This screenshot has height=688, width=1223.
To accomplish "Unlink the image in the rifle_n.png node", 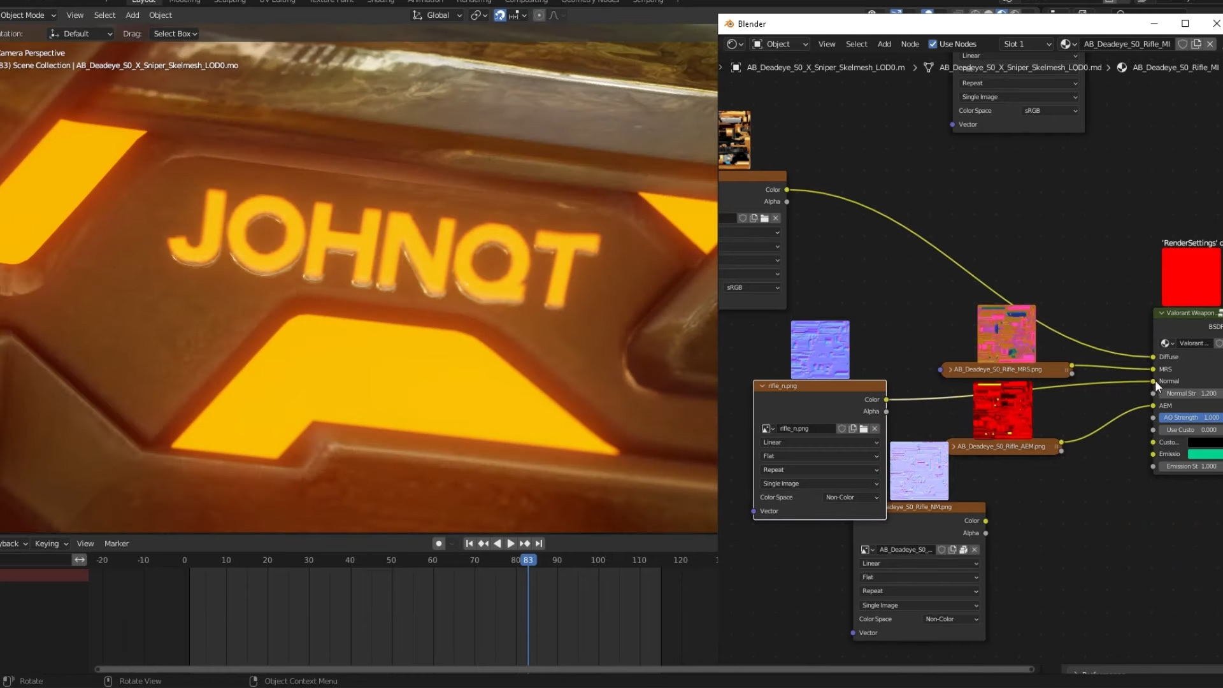I will tap(875, 429).
